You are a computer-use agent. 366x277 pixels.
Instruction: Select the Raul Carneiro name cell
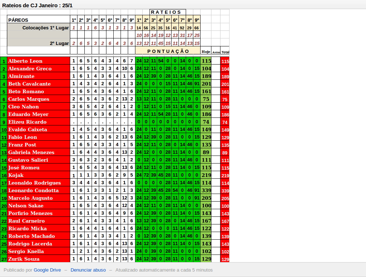click(x=38, y=221)
